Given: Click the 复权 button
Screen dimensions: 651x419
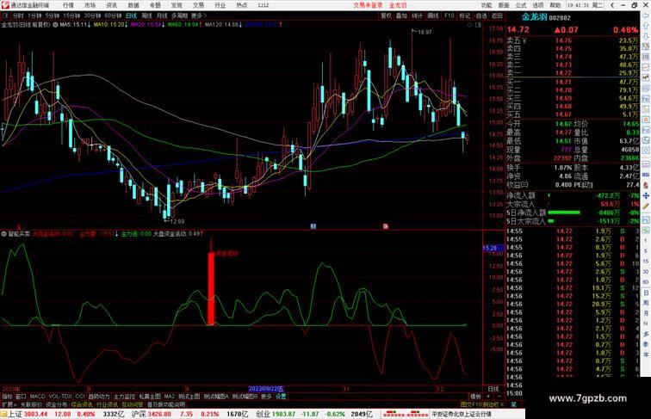Looking at the screenshot, I should pos(386,15).
